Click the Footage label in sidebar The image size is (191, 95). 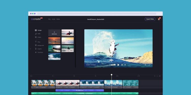coord(39,30)
